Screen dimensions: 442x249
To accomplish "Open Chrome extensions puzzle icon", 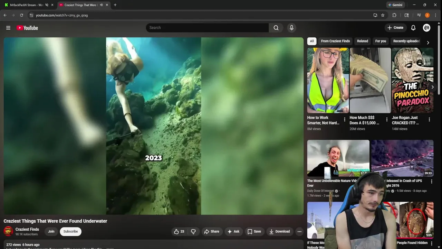I will coord(394,15).
